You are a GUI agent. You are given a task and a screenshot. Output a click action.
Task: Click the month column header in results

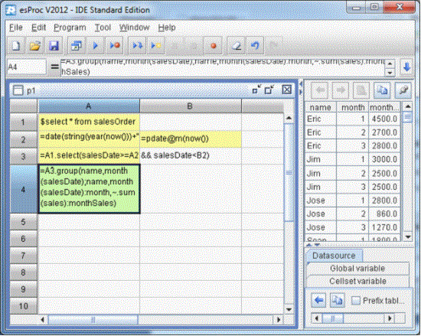(x=353, y=107)
